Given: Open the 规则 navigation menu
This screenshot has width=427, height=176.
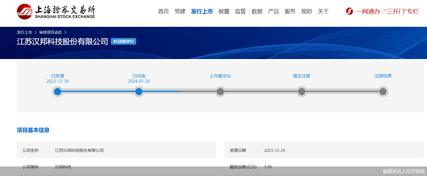Looking at the screenshot, I should pyautogui.click(x=306, y=11).
